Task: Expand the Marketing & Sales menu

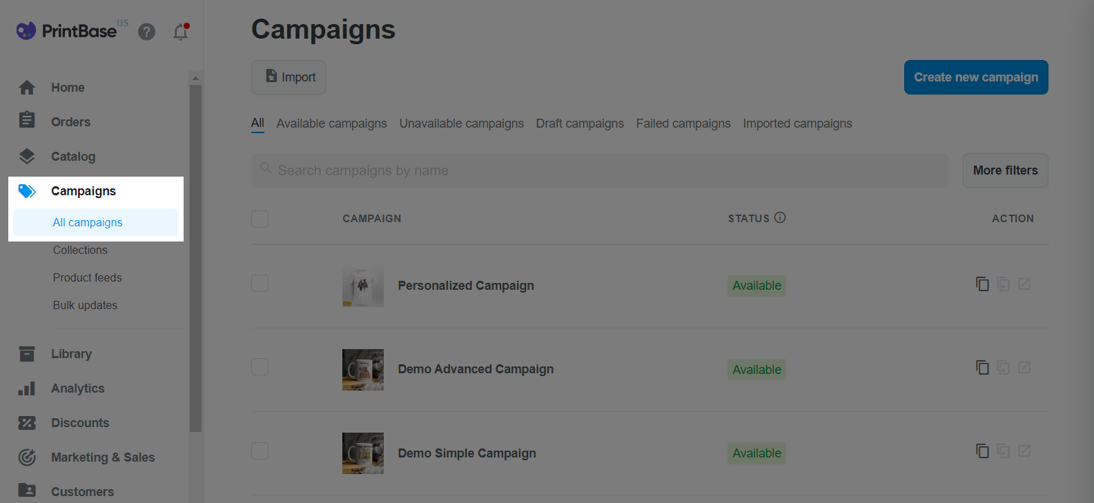Action: (103, 457)
